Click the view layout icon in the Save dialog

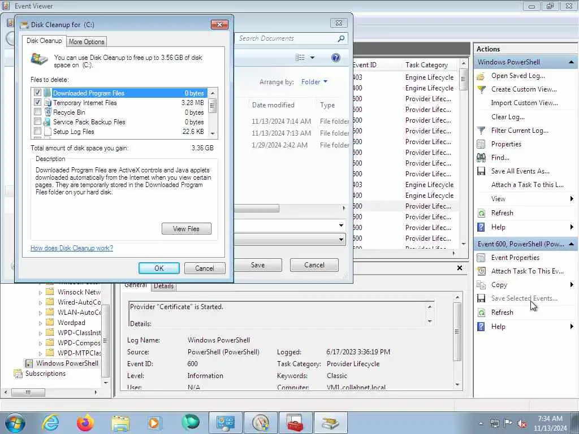(x=300, y=58)
